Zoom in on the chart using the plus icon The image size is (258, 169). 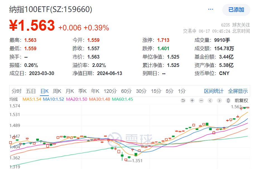click(x=192, y=101)
